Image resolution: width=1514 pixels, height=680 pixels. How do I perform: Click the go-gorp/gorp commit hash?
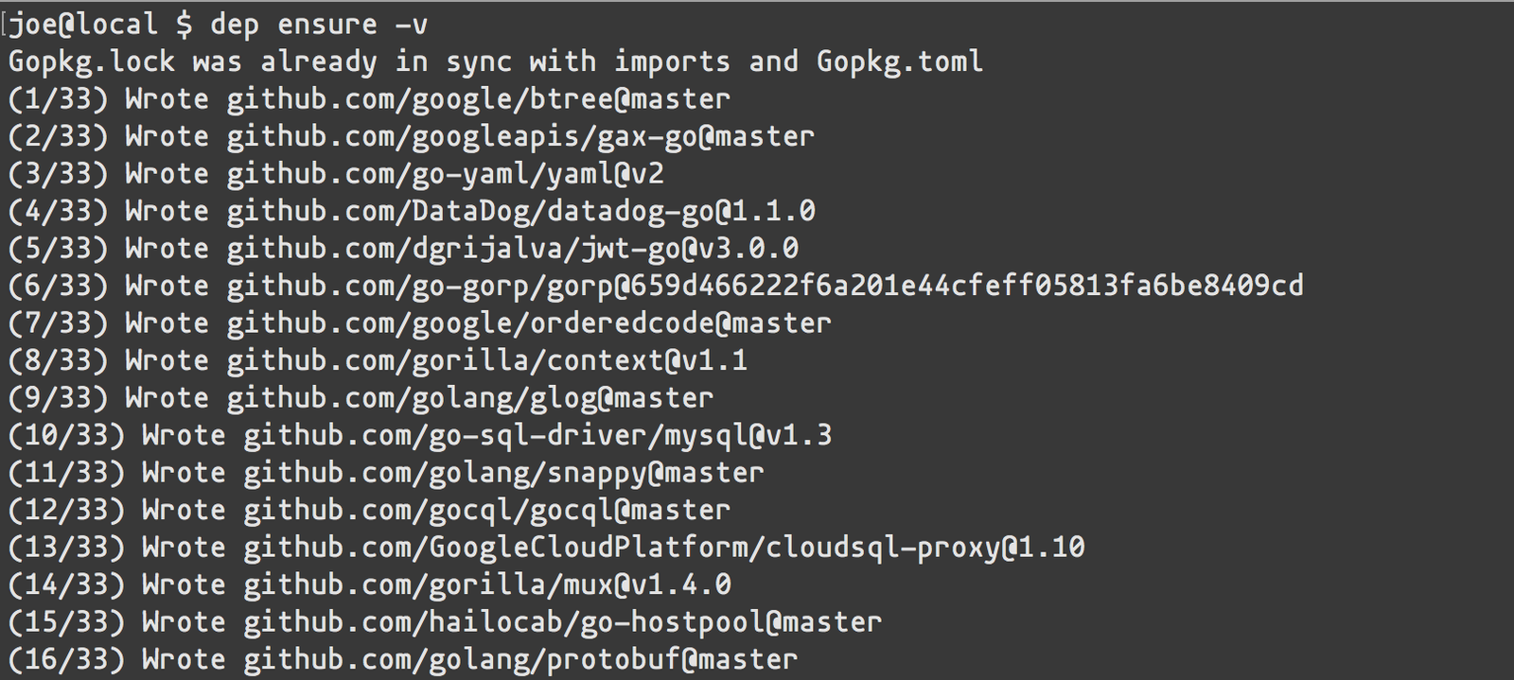967,286
